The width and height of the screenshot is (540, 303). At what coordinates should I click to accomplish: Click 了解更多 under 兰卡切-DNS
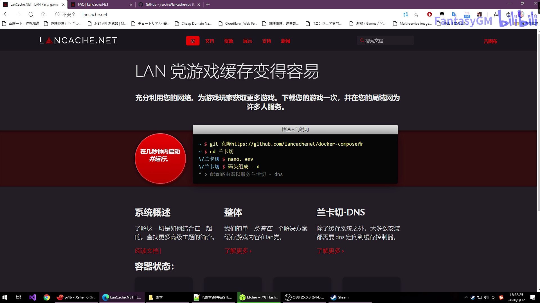(x=330, y=251)
